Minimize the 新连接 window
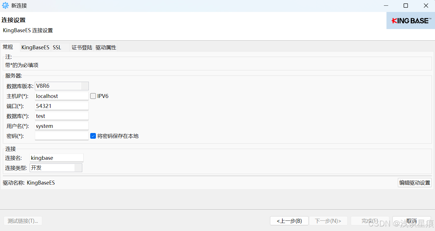435x231 pixels. [x=386, y=6]
